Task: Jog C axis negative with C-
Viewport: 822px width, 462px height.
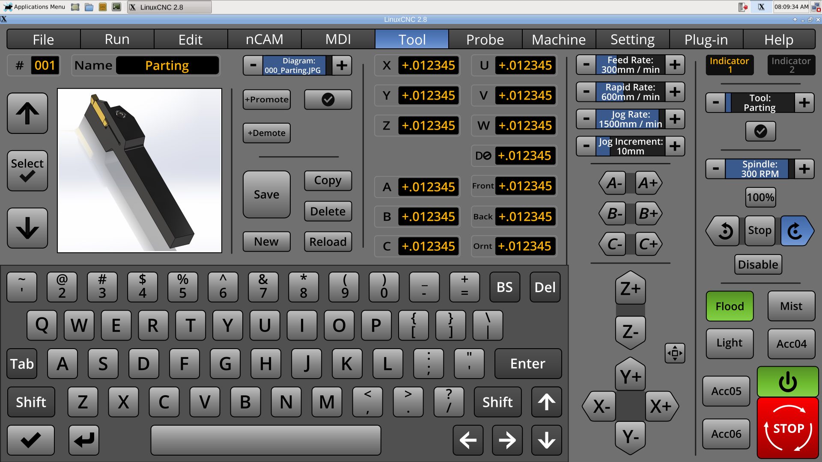Action: pos(613,244)
